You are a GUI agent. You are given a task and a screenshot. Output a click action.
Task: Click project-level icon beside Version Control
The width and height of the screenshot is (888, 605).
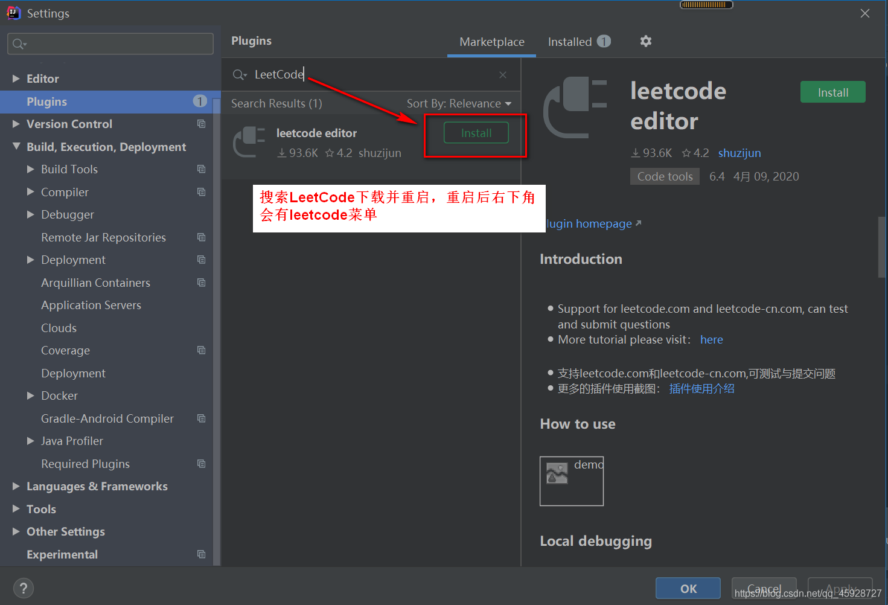(x=202, y=124)
